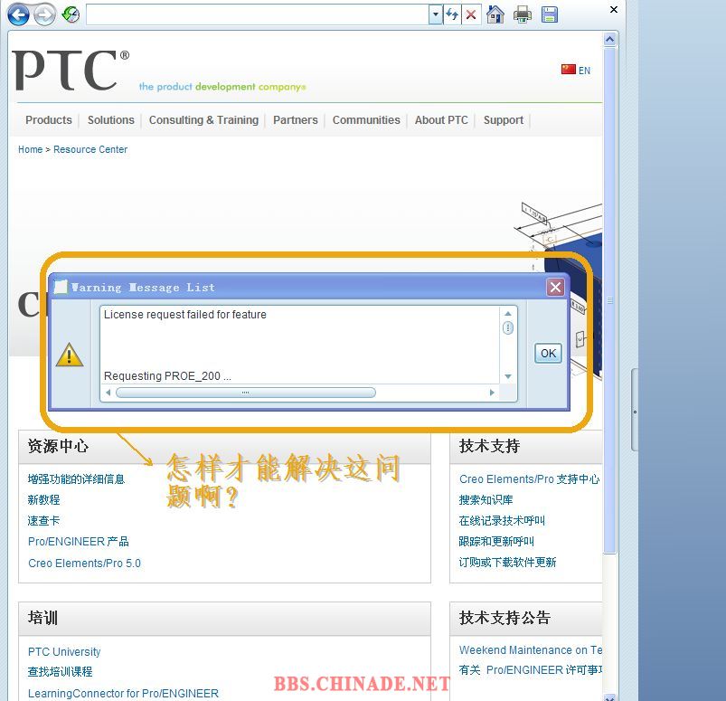Open Creo Elements/Pro 支持中心 link
Image resolution: width=726 pixels, height=701 pixels.
coord(529,478)
